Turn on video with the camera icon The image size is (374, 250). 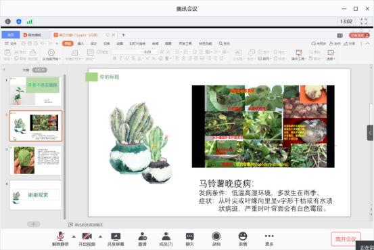click(x=87, y=238)
